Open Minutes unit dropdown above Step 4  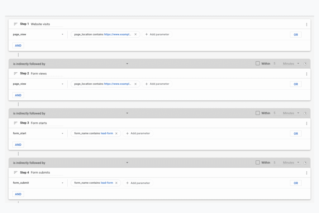[x=291, y=163]
